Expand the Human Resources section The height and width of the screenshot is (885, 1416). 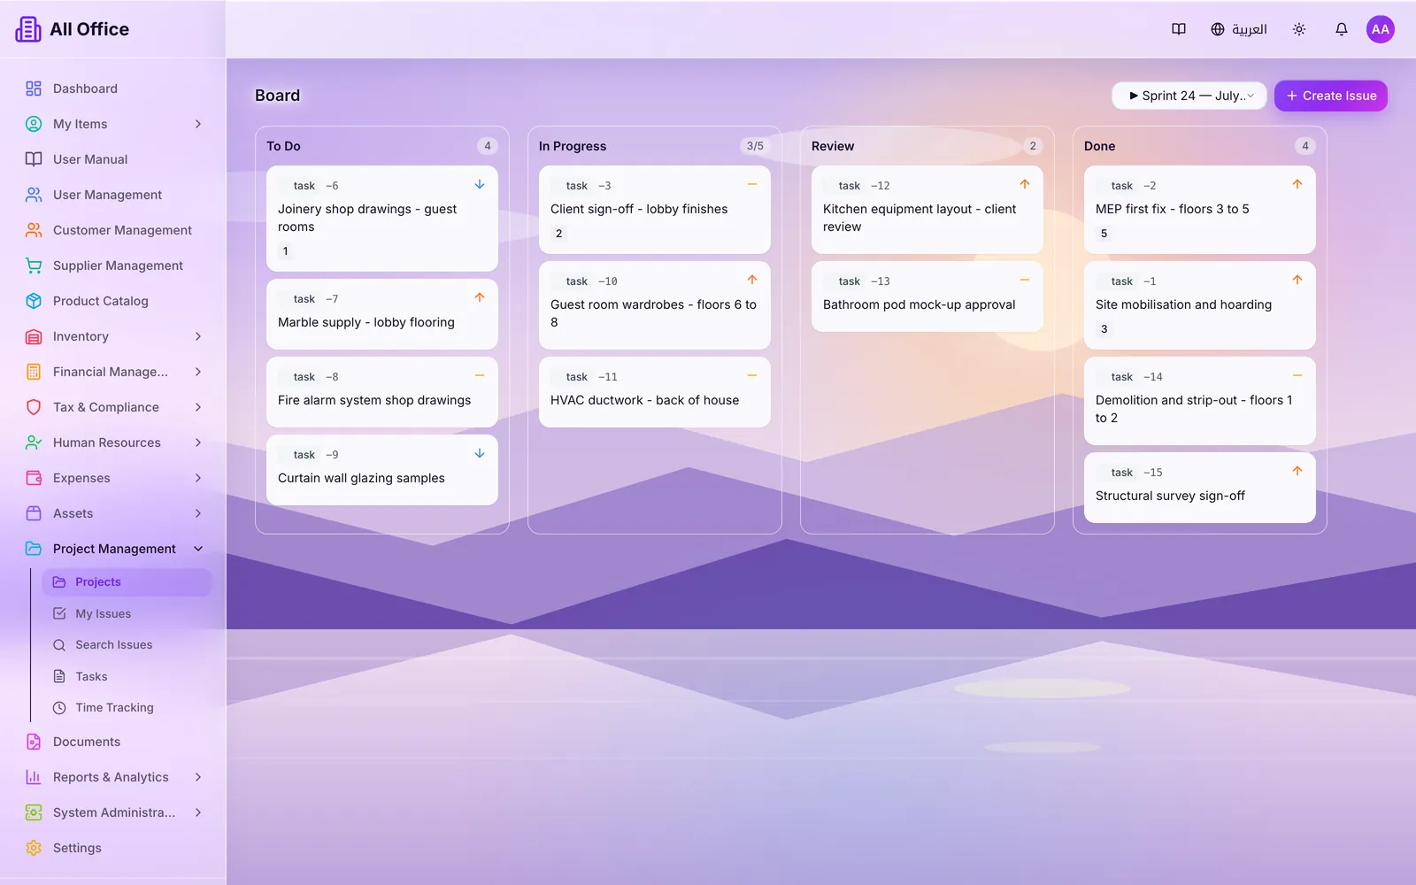pyautogui.click(x=198, y=442)
